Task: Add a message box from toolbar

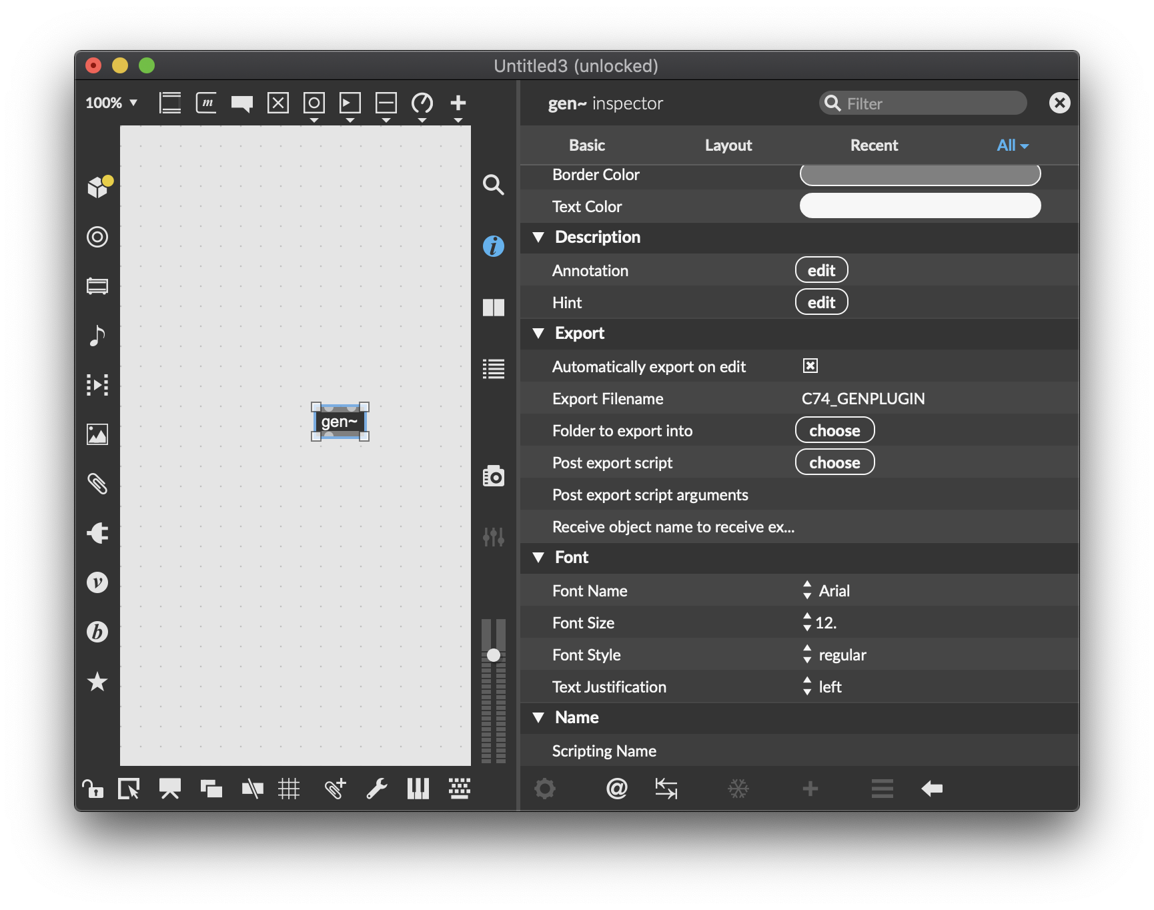Action: click(x=206, y=103)
